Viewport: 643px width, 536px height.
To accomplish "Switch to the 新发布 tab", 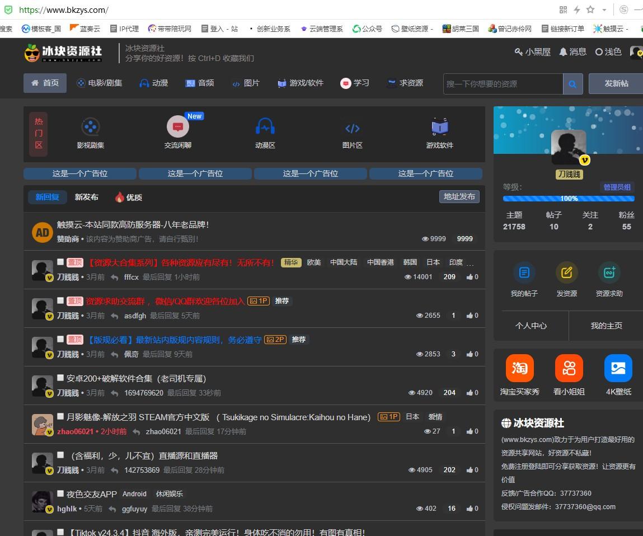I will [87, 197].
